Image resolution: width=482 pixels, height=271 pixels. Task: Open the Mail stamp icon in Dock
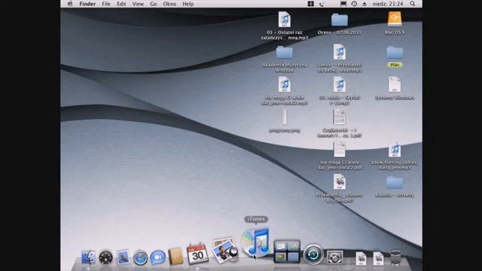click(123, 257)
